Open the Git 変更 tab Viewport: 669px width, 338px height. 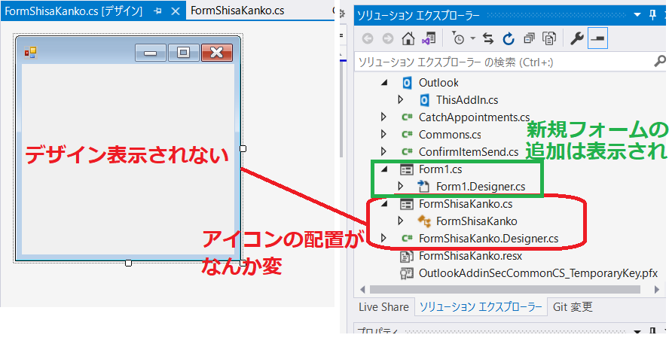[x=573, y=306]
